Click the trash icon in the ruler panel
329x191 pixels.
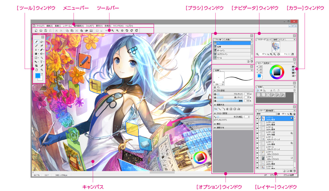(295, 90)
